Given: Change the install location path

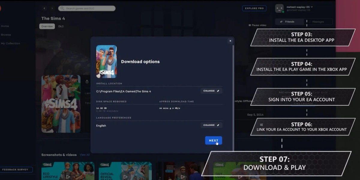Looking at the screenshot, I should [x=211, y=91].
